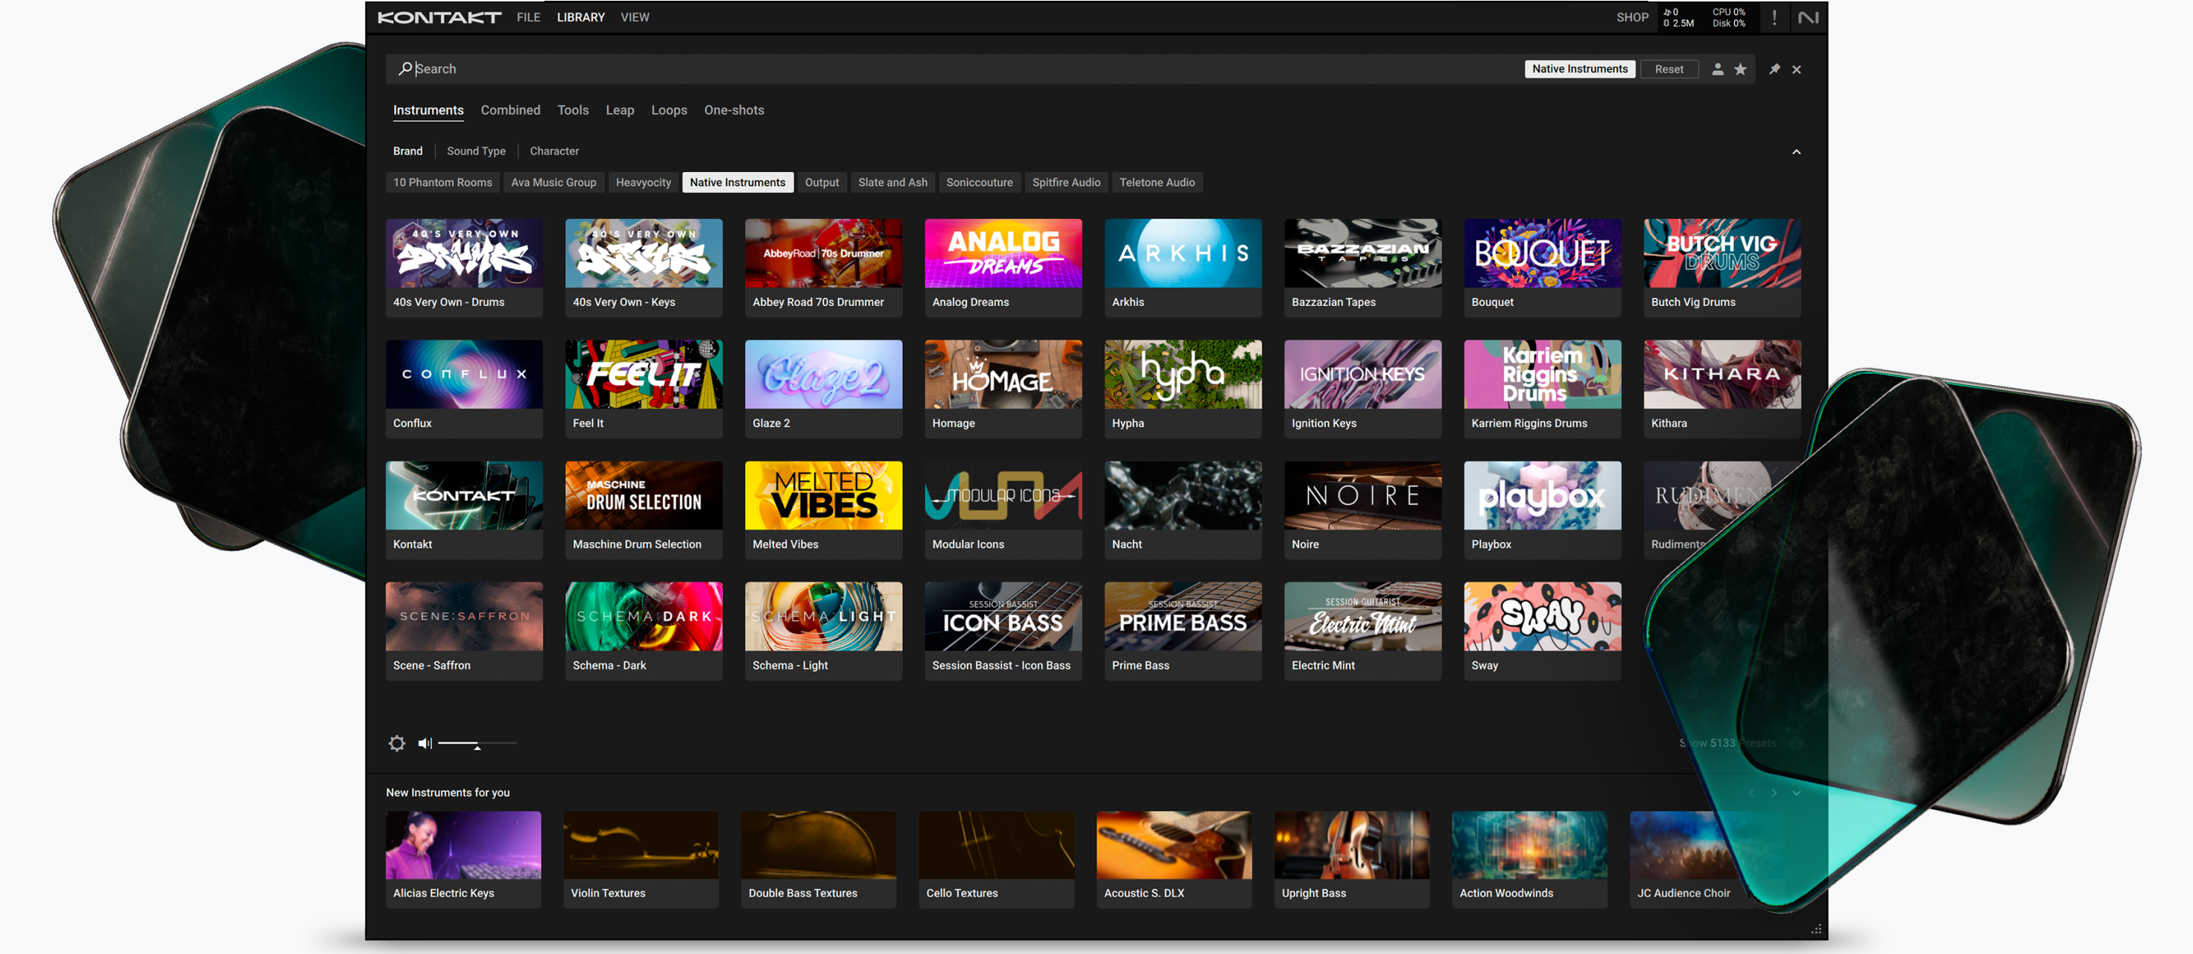Open the LIBRARY menu

coord(580,17)
